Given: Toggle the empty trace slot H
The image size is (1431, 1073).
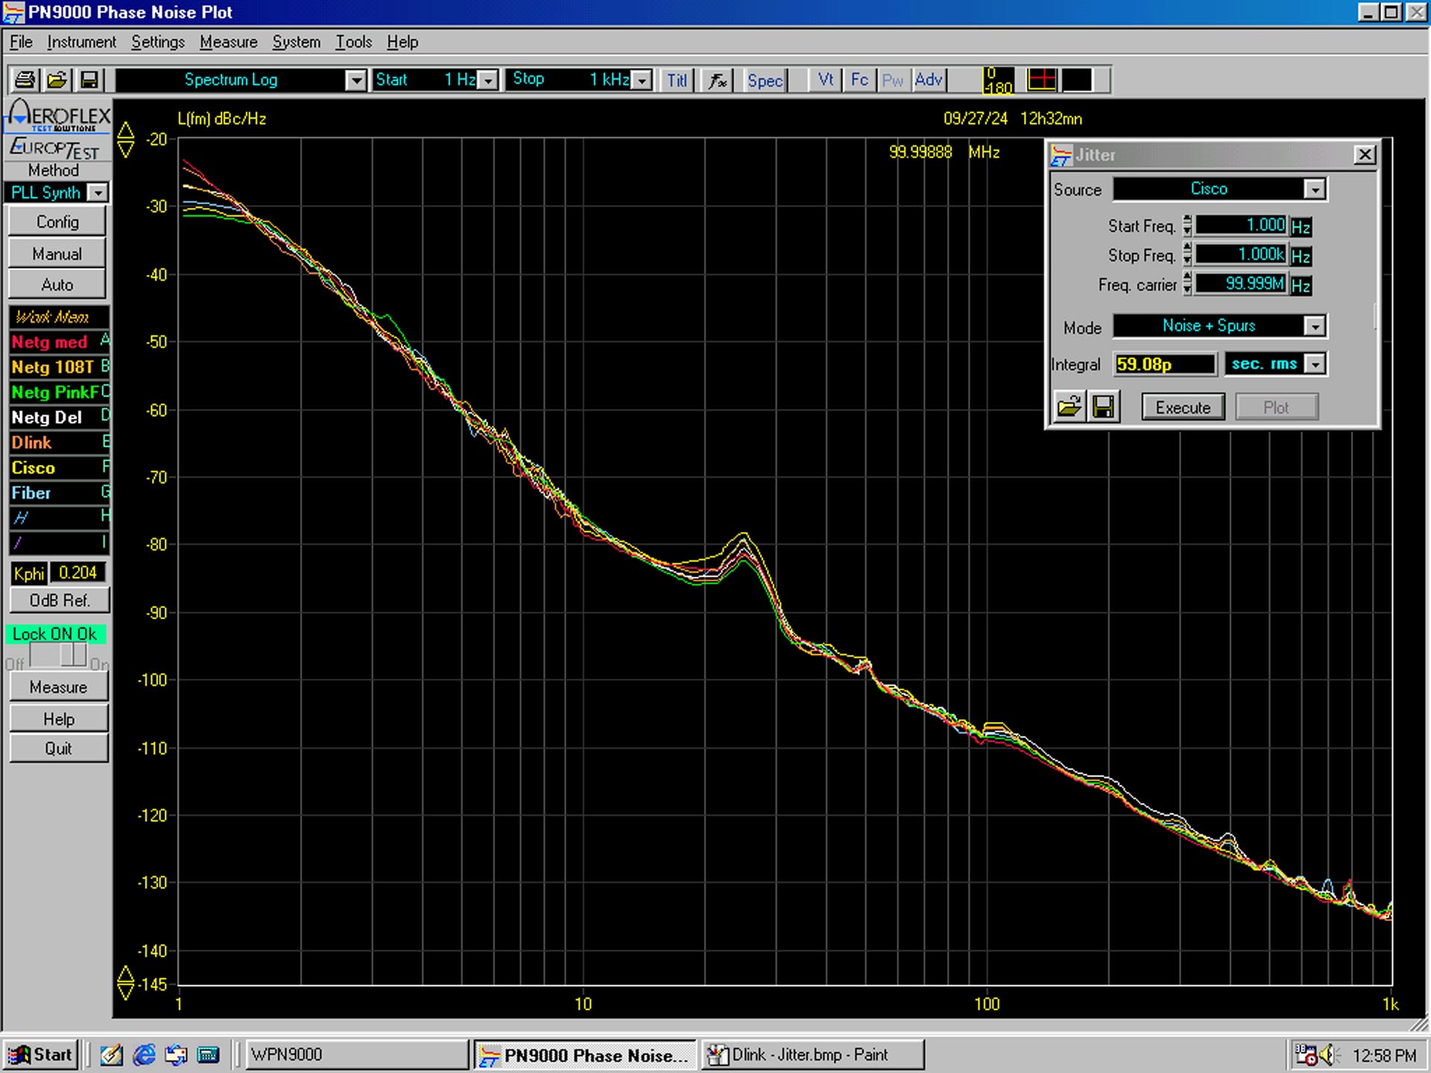Looking at the screenshot, I should [60, 517].
